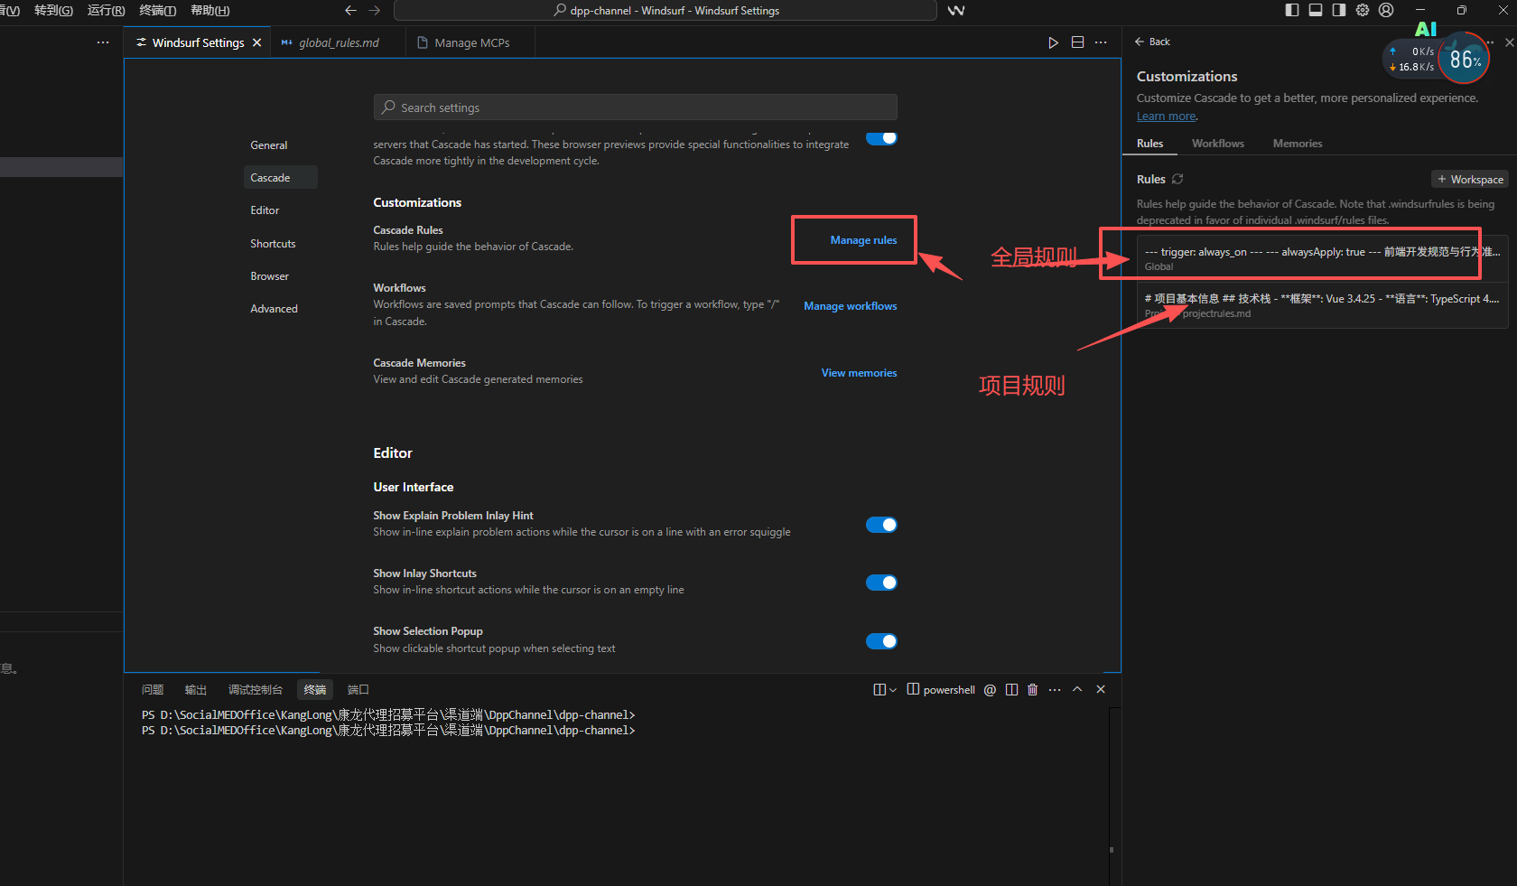Image resolution: width=1517 pixels, height=886 pixels.
Task: Split the editor with the layout icon
Action: 1077,42
